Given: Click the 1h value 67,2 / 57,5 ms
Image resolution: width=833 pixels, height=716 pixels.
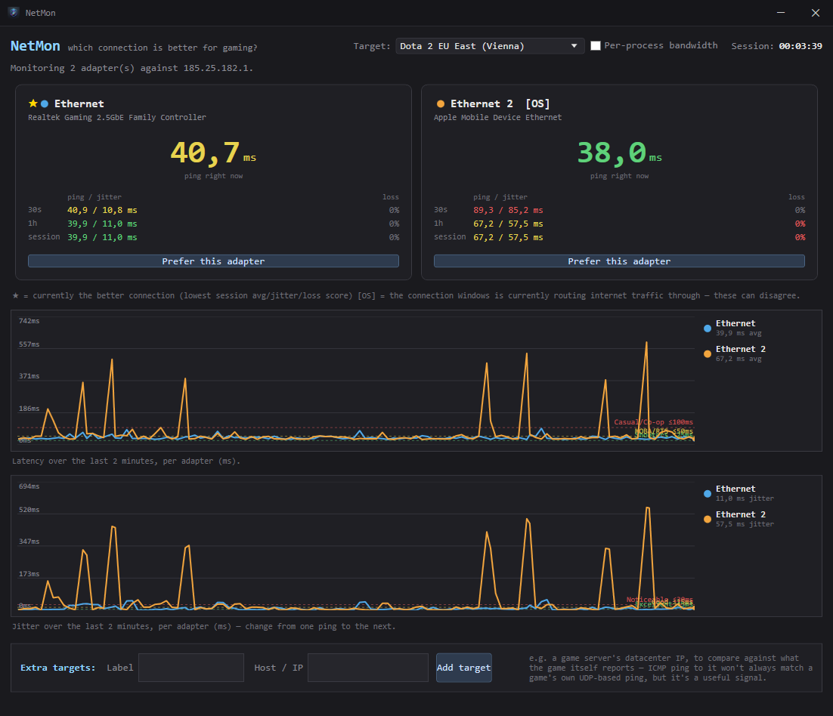Looking at the screenshot, I should click(x=508, y=224).
